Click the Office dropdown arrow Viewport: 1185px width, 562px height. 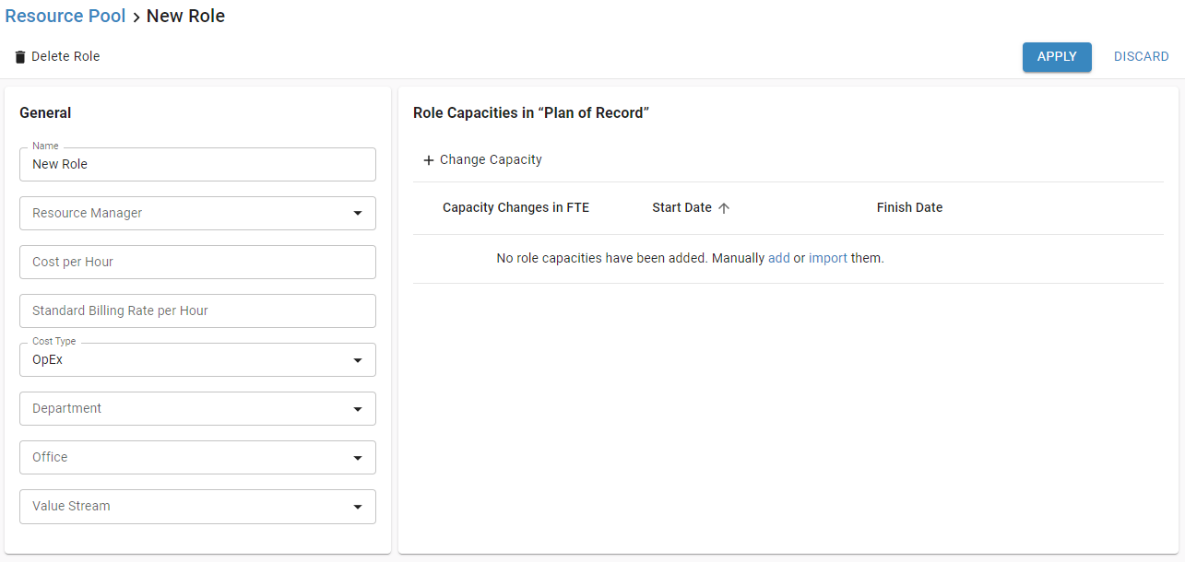click(x=358, y=457)
